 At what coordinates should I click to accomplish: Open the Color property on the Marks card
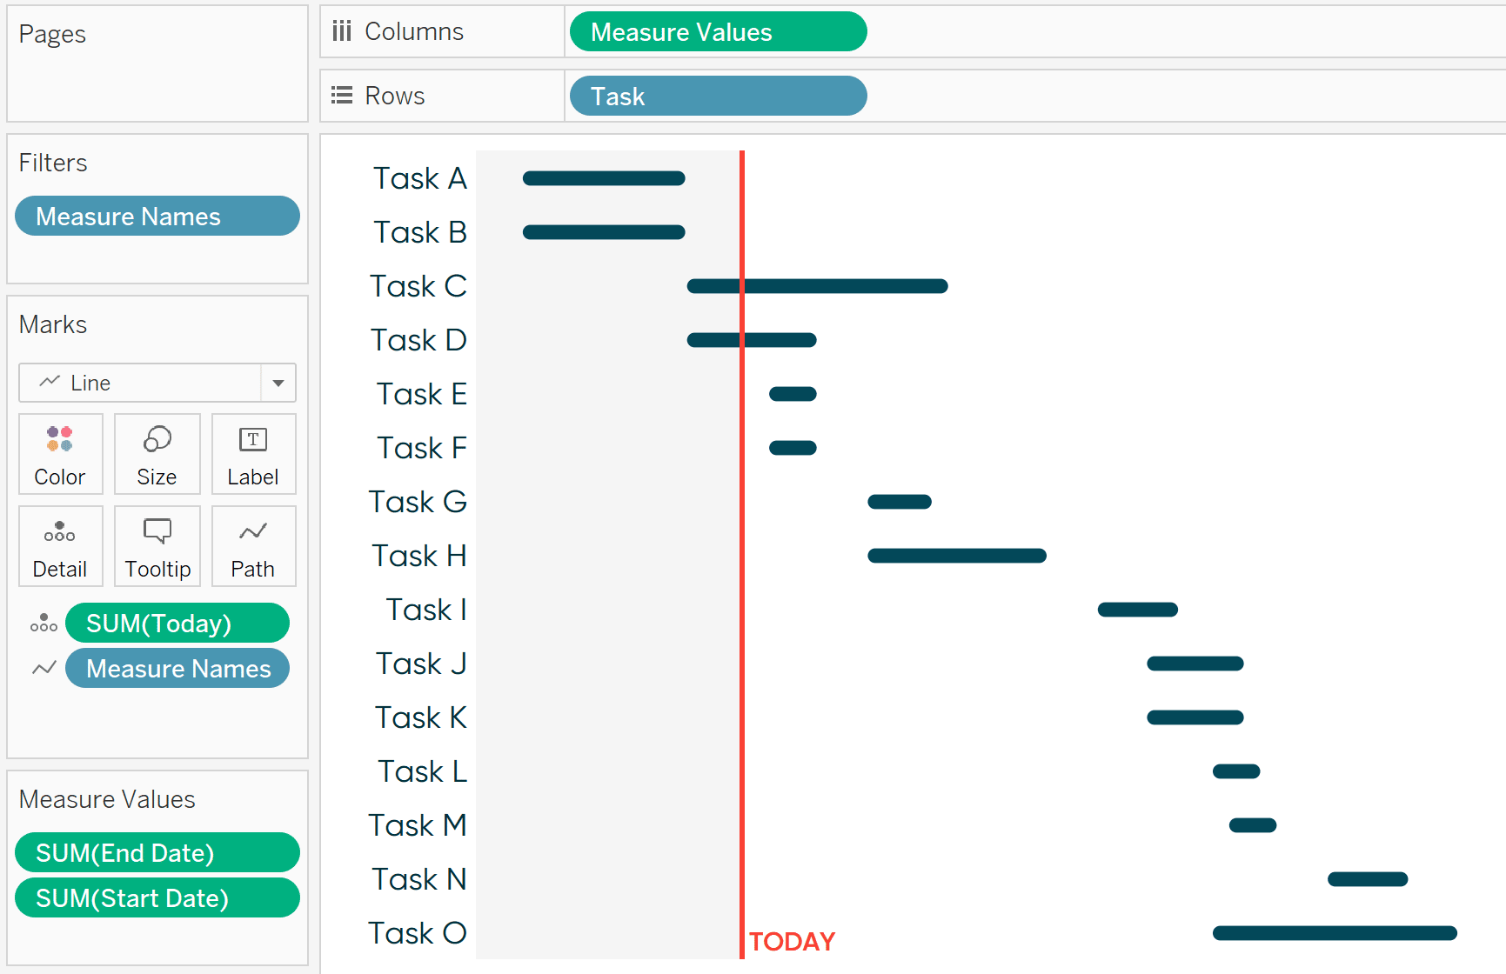pos(60,453)
